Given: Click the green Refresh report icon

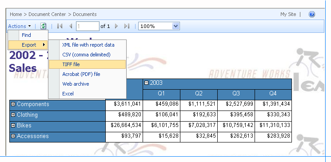Looking at the screenshot, I should [43, 26].
